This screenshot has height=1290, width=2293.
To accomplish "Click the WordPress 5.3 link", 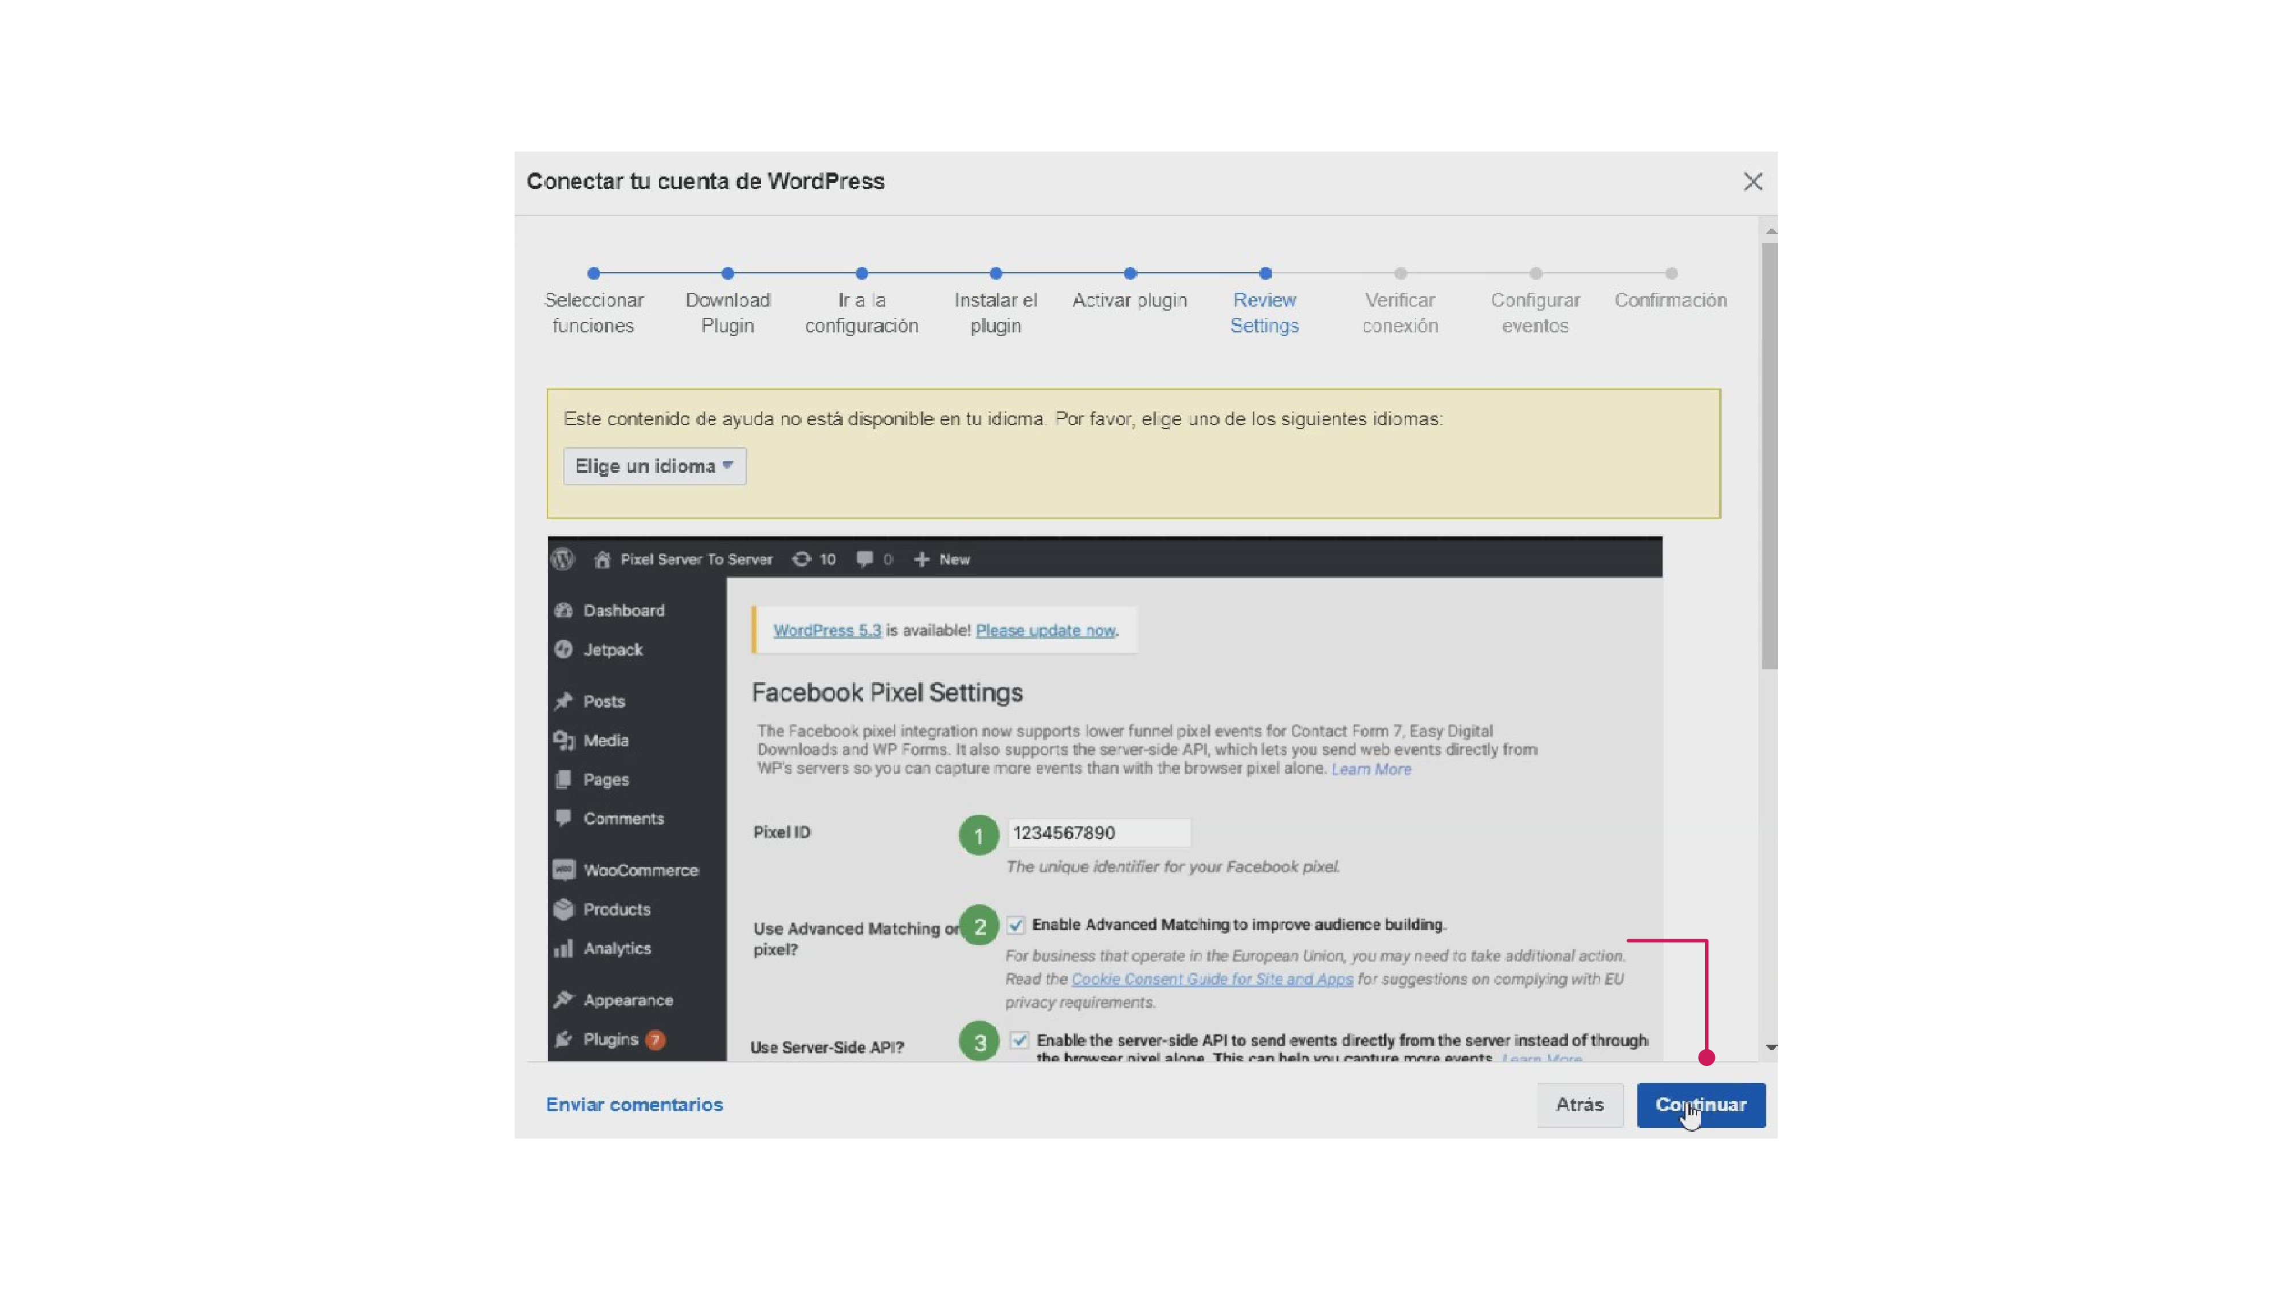I will 827,630.
